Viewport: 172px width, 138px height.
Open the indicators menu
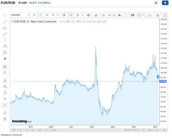pyautogui.click(x=96, y=15)
